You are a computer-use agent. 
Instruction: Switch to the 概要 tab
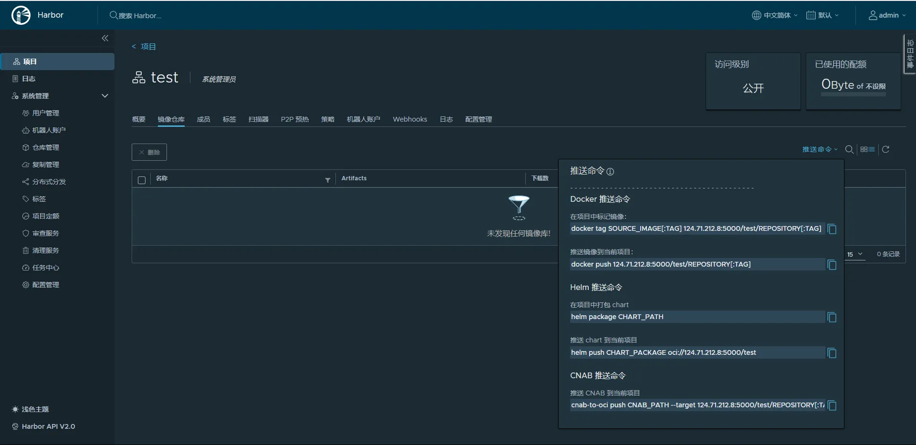139,119
